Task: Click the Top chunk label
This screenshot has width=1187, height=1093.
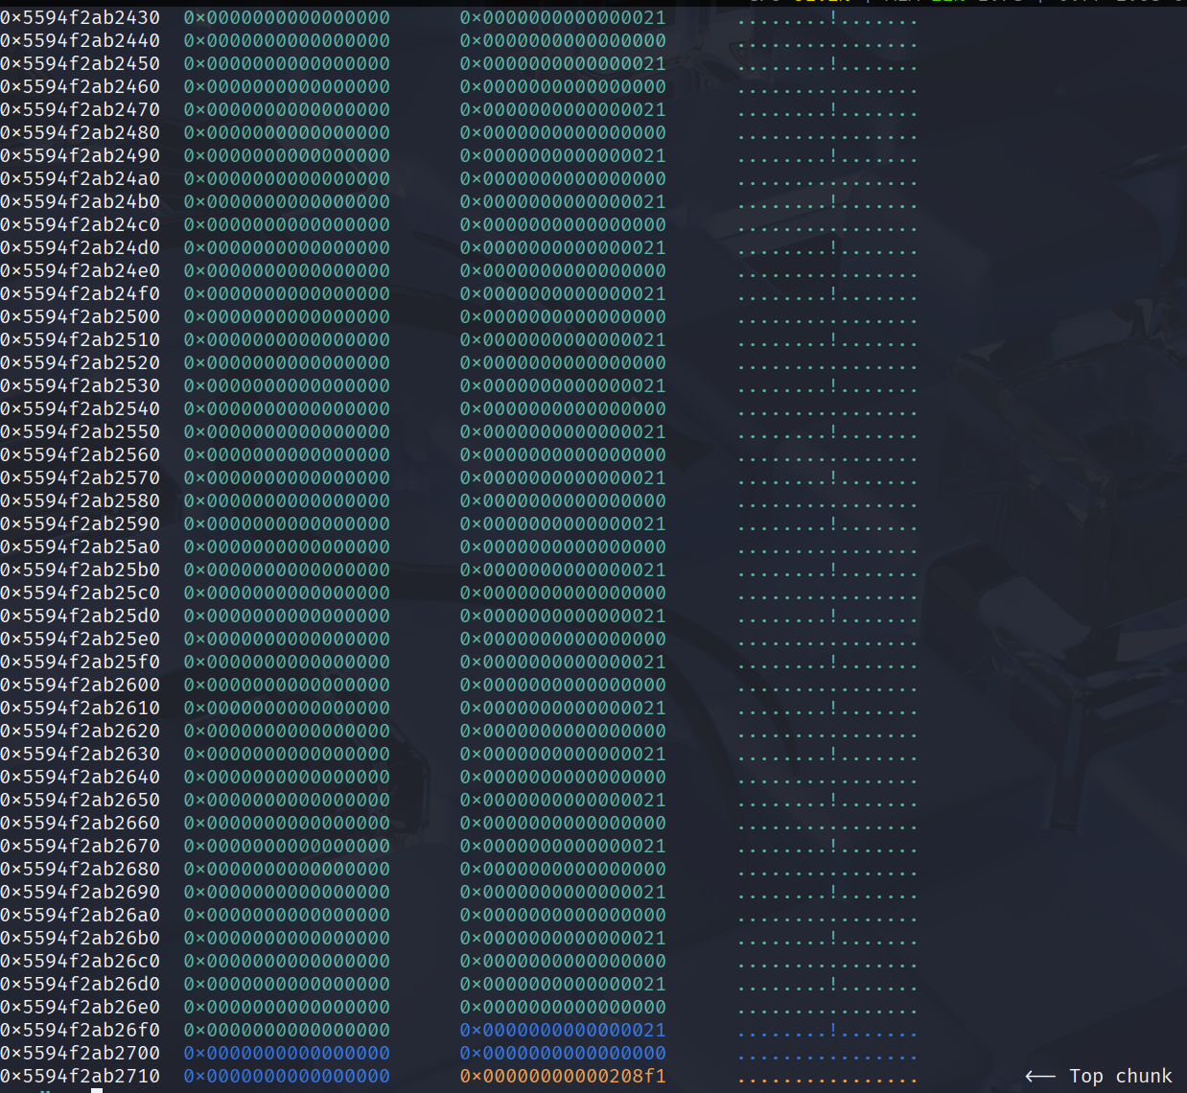Action: pyautogui.click(x=1120, y=1076)
